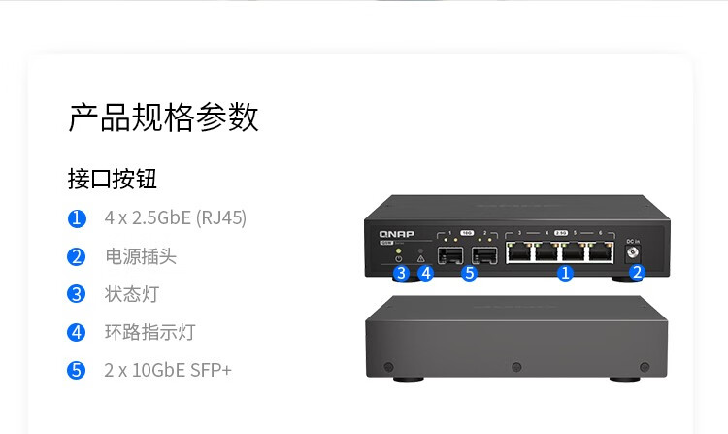Select the '2 x 10GbE SFP+' text
This screenshot has height=434, width=728.
coord(168,371)
